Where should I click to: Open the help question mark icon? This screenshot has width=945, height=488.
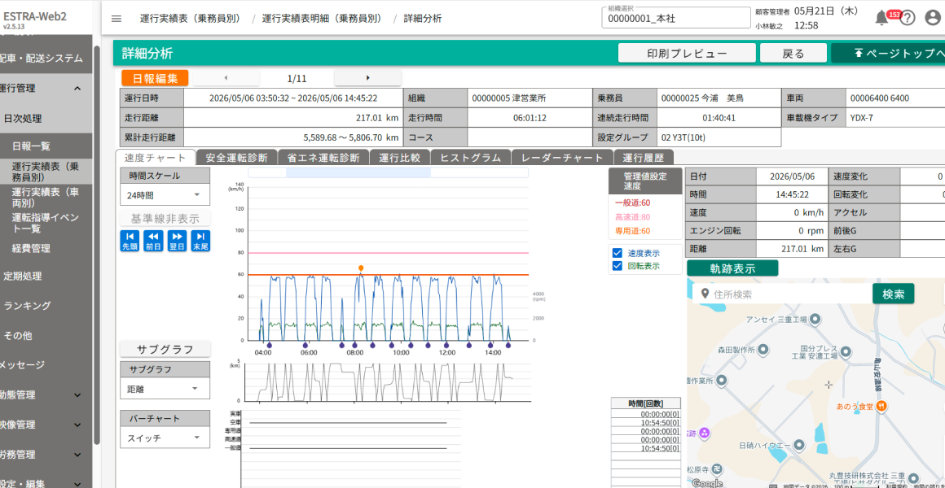tap(907, 19)
